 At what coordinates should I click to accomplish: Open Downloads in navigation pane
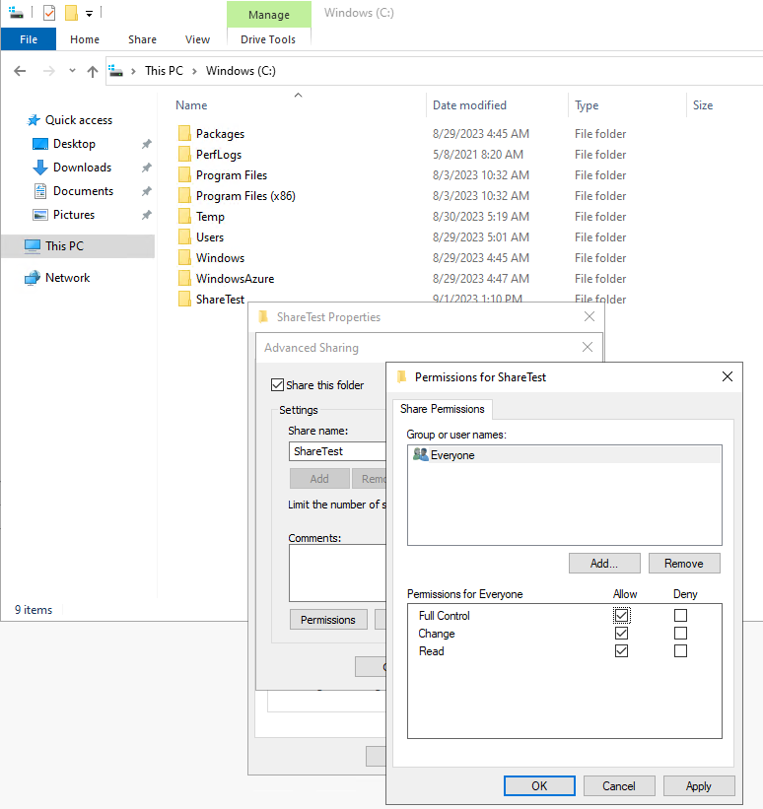(x=82, y=168)
